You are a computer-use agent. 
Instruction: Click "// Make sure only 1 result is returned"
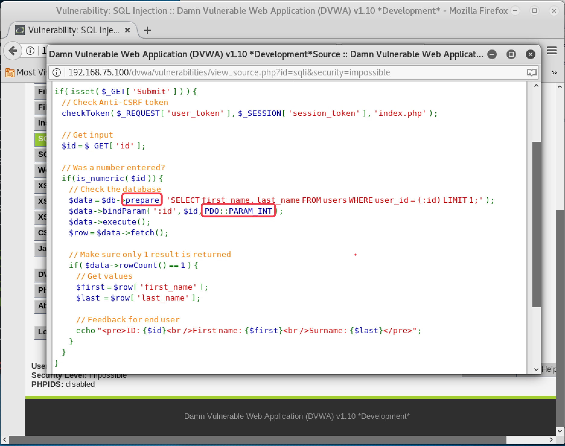click(x=150, y=254)
